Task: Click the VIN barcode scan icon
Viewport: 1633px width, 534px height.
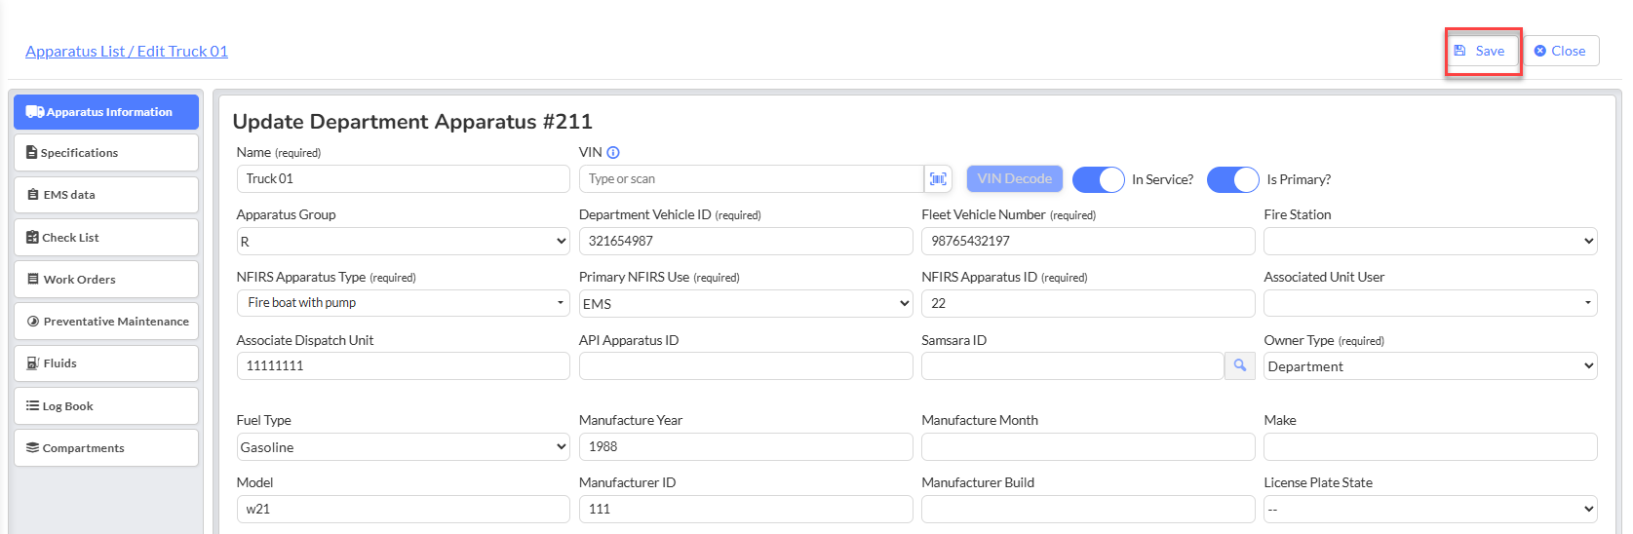Action: pyautogui.click(x=938, y=179)
